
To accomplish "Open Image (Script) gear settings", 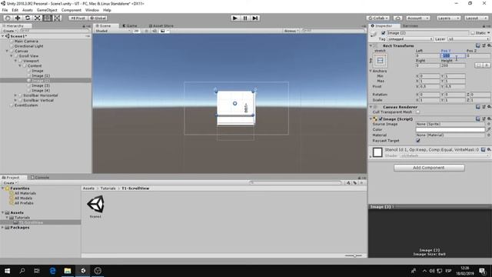I will click(489, 118).
